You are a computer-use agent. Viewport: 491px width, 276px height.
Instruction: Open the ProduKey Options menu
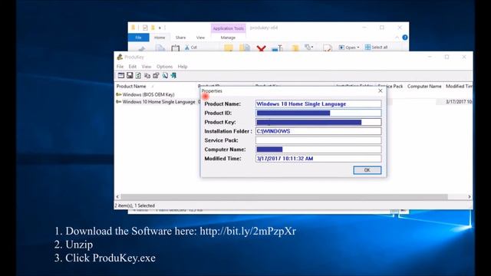point(164,67)
